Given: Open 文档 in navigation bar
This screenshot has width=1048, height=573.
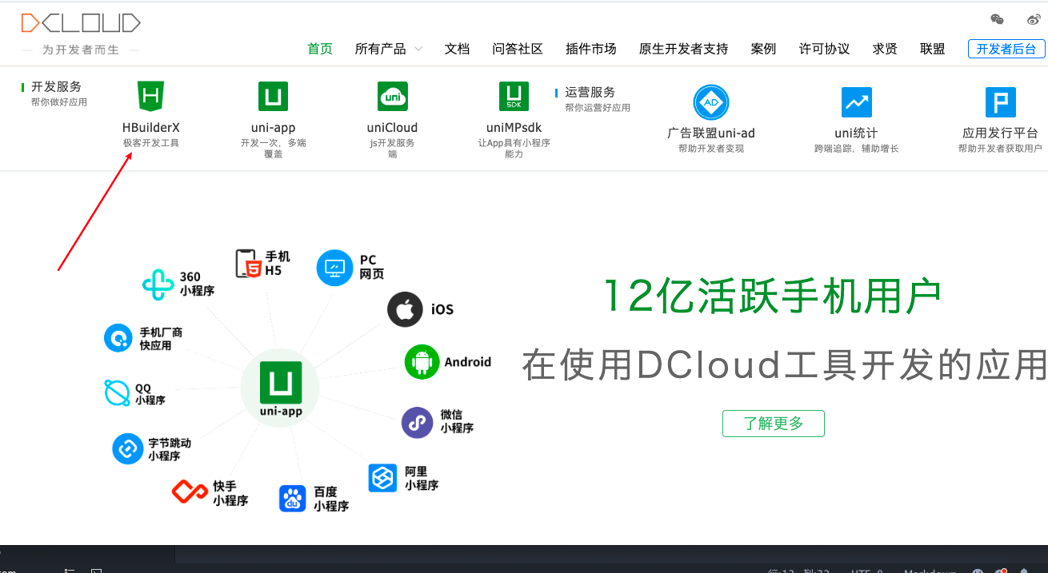Looking at the screenshot, I should click(x=458, y=49).
